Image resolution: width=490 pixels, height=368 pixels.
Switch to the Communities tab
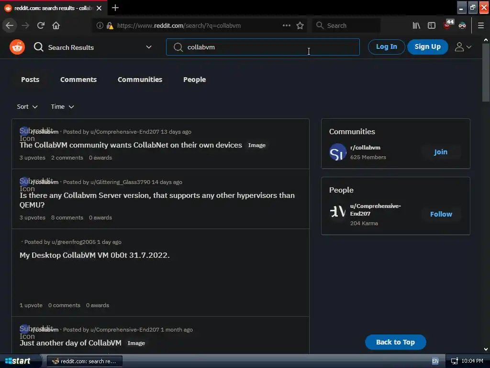(x=140, y=80)
